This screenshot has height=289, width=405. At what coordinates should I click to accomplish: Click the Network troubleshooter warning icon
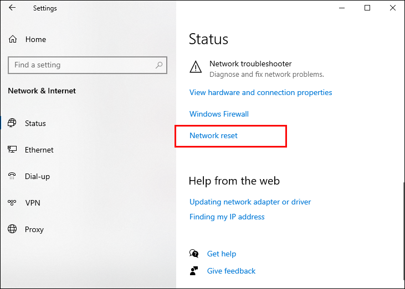196,68
